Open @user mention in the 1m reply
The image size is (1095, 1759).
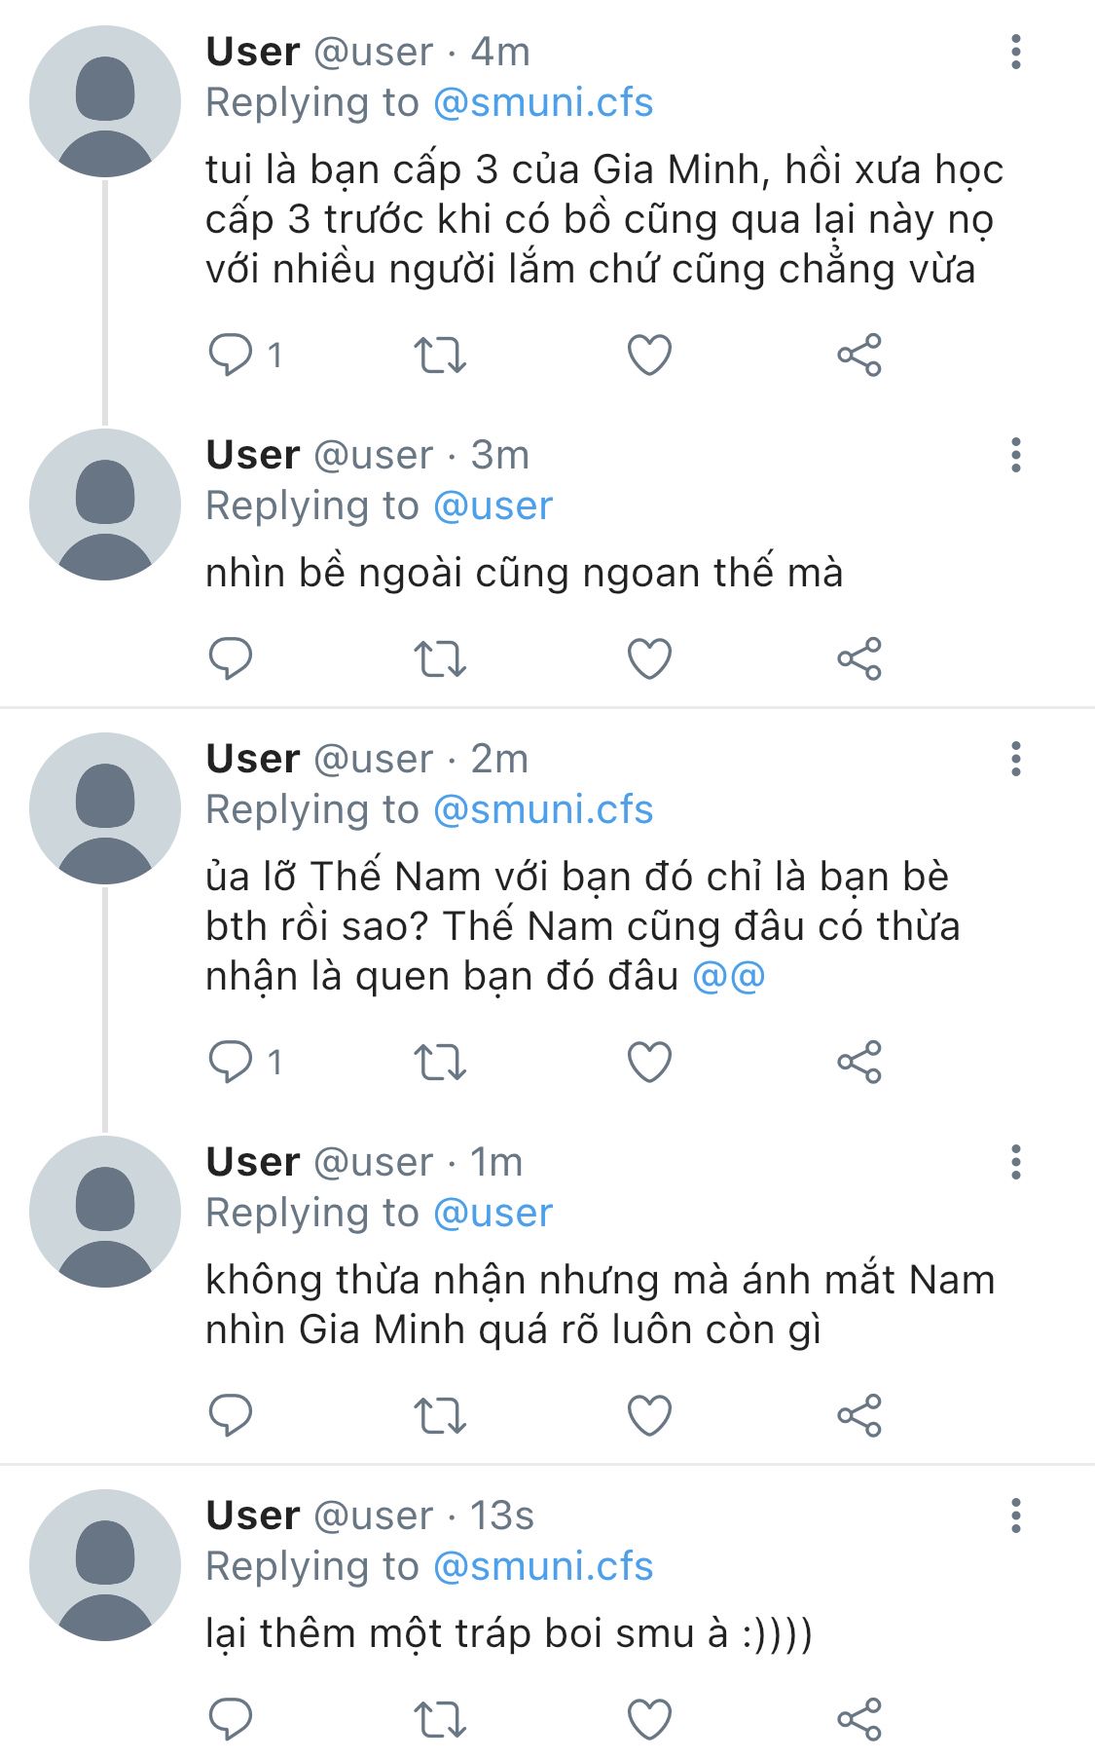493,1213
